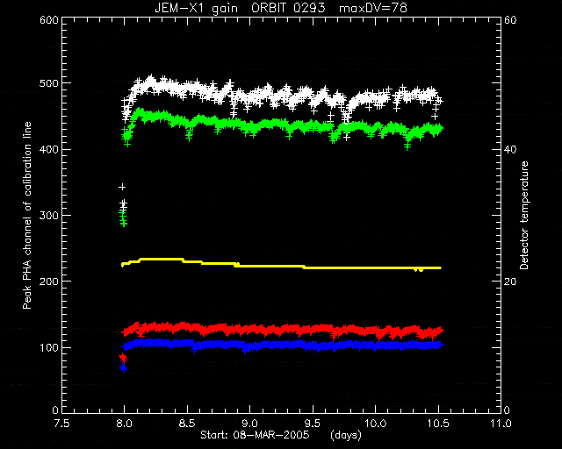Click the (days) x-axis unit label

[x=345, y=435]
